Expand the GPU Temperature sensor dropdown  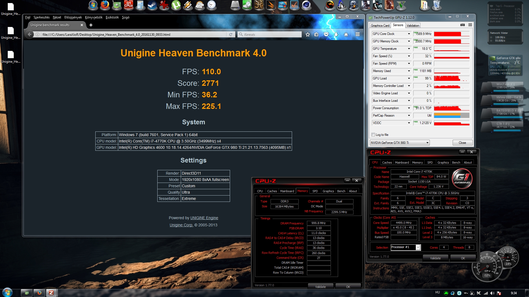point(409,49)
